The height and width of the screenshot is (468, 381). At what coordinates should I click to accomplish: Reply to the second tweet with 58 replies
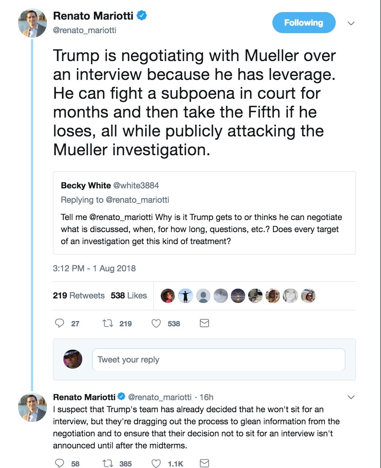pyautogui.click(x=60, y=463)
